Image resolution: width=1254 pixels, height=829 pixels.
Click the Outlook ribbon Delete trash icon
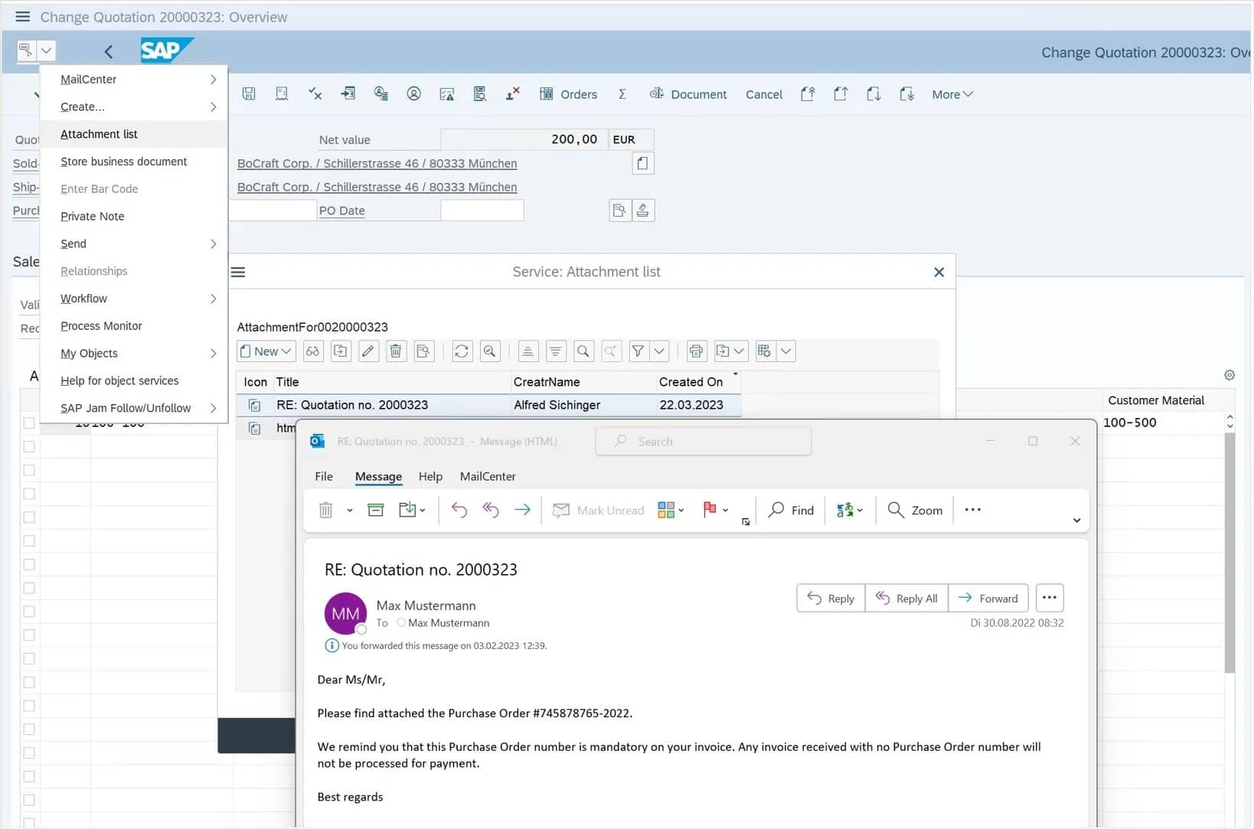[325, 510]
